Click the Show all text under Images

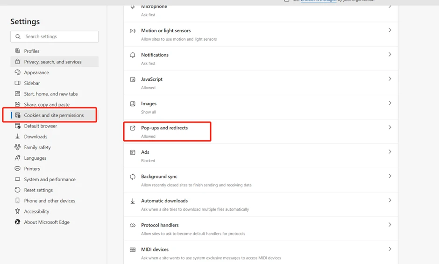click(x=149, y=112)
